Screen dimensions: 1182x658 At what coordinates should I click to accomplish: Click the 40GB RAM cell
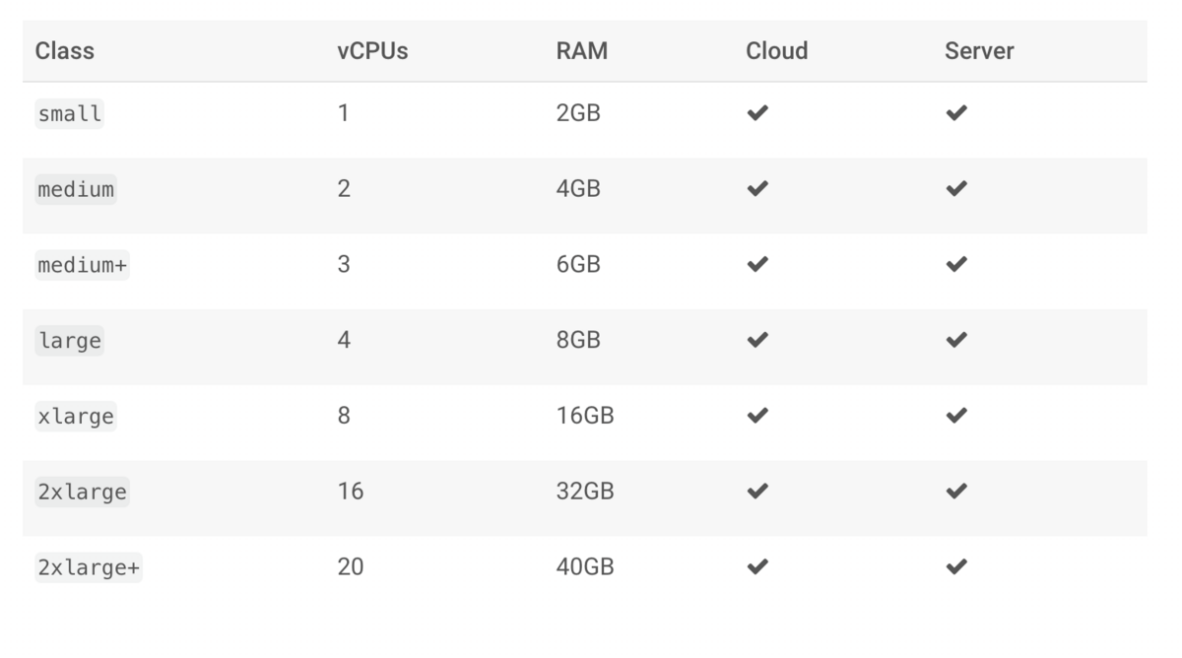[x=584, y=566]
